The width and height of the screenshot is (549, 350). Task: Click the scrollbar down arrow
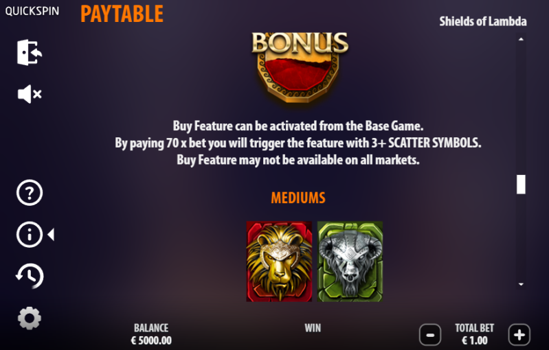click(521, 284)
